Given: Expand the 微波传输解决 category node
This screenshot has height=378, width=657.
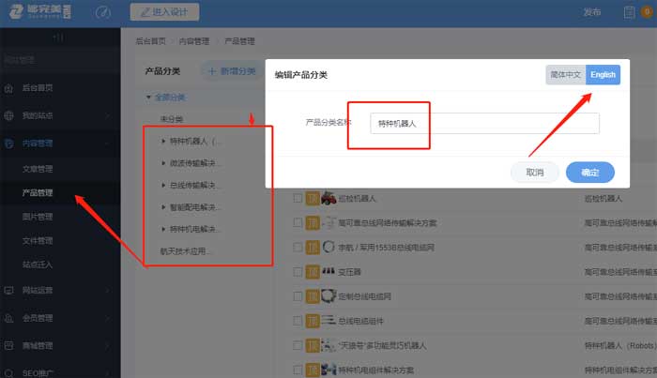Looking at the screenshot, I should tap(164, 163).
